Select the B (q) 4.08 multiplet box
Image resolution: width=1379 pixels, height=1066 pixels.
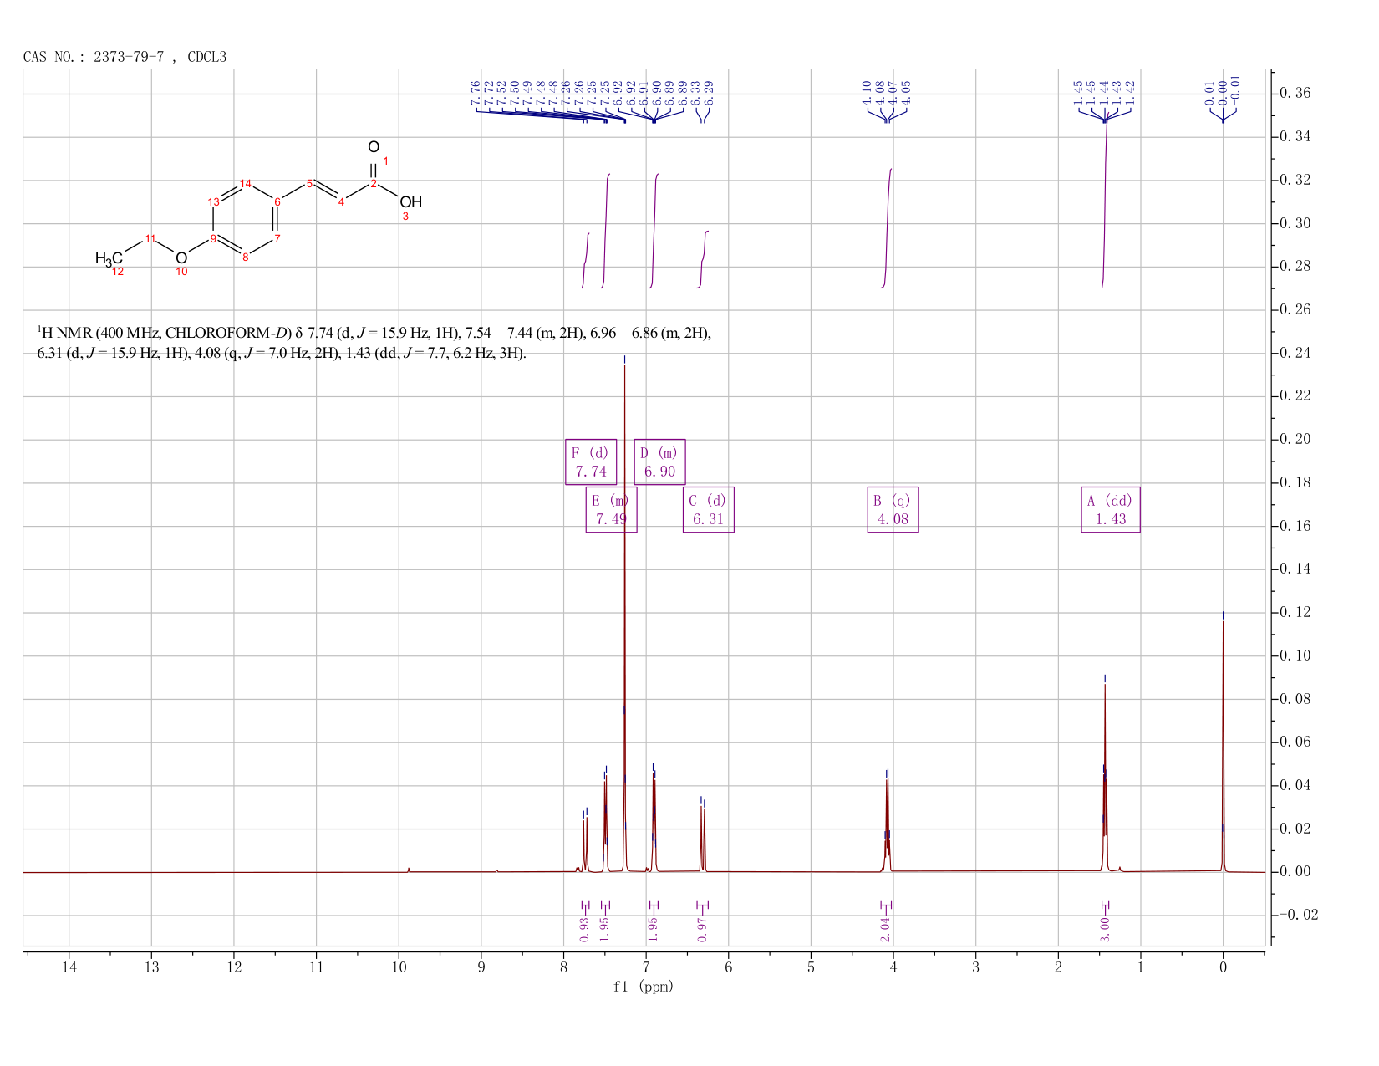(893, 509)
